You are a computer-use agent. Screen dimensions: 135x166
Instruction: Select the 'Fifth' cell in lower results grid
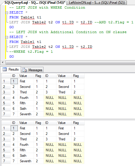26,150
